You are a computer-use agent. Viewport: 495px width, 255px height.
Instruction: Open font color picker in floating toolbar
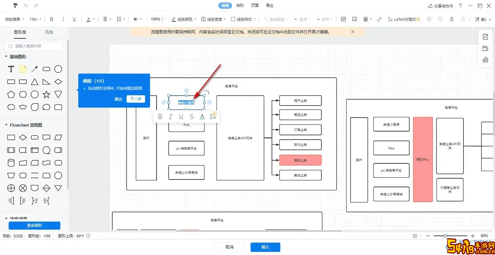202,117
